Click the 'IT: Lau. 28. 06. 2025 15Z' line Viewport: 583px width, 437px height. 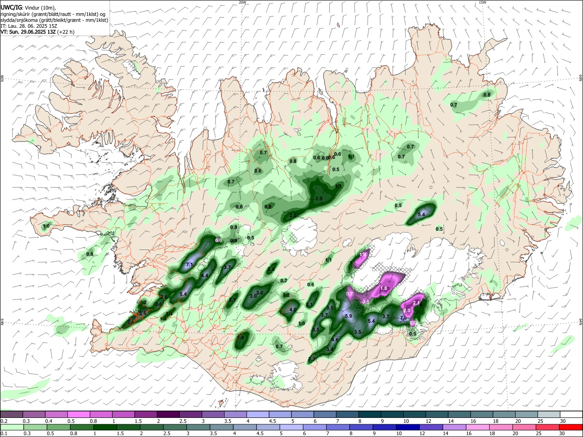click(x=28, y=26)
